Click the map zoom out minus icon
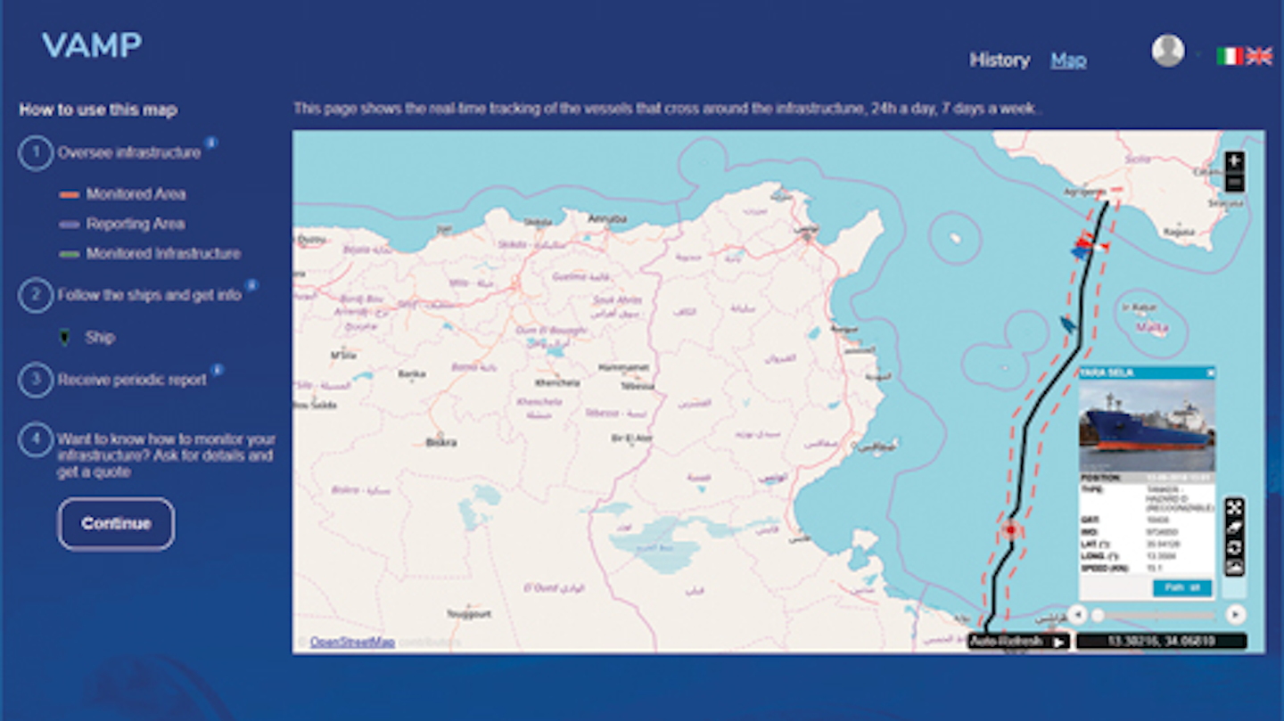Viewport: 1284px width, 721px height. [1234, 182]
